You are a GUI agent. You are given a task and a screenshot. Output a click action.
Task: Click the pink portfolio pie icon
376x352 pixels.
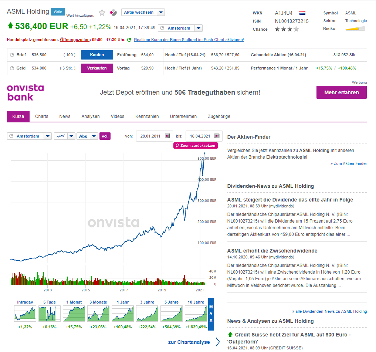tap(114, 13)
